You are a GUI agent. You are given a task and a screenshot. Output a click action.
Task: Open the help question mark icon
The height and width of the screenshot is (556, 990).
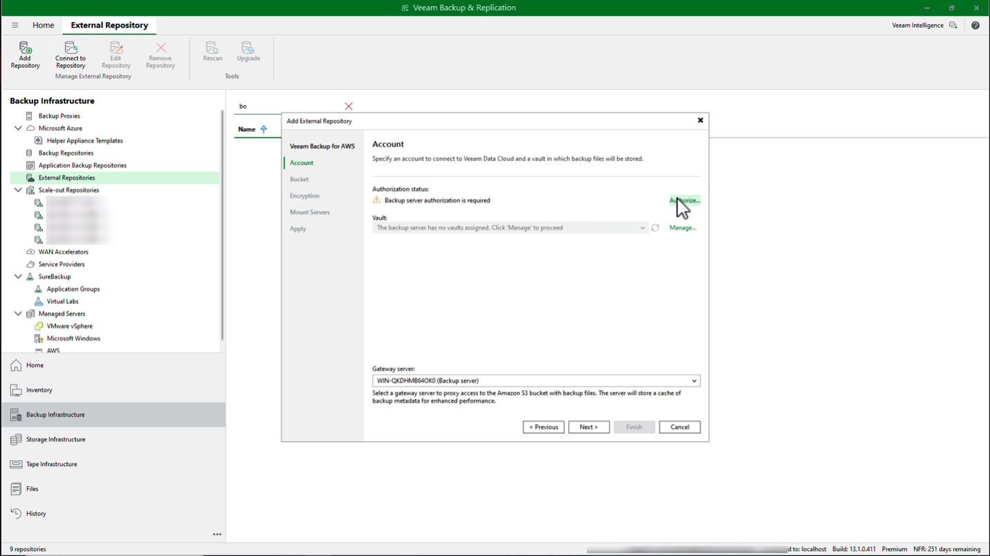click(x=975, y=25)
